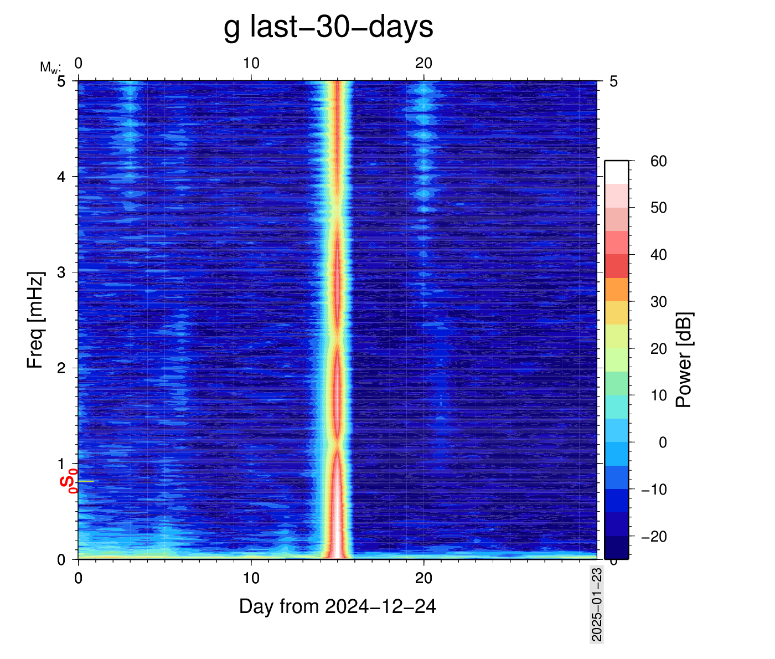The height and width of the screenshot is (659, 775).
Task: Click the "Power [dB]" colorbar label
Action: click(684, 360)
